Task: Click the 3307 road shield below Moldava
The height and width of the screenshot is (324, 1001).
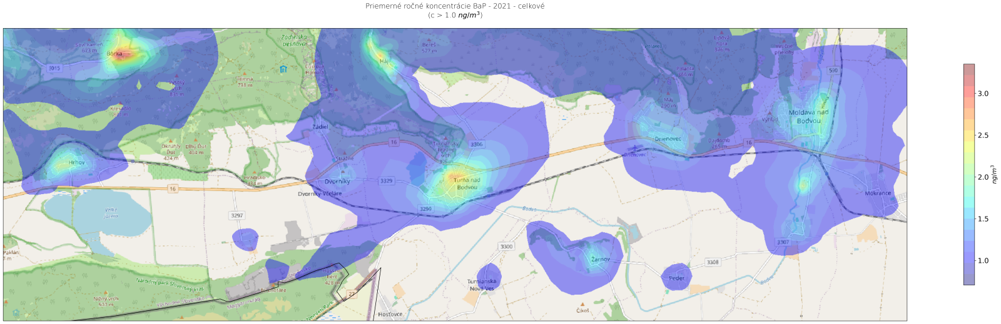Action: [783, 242]
